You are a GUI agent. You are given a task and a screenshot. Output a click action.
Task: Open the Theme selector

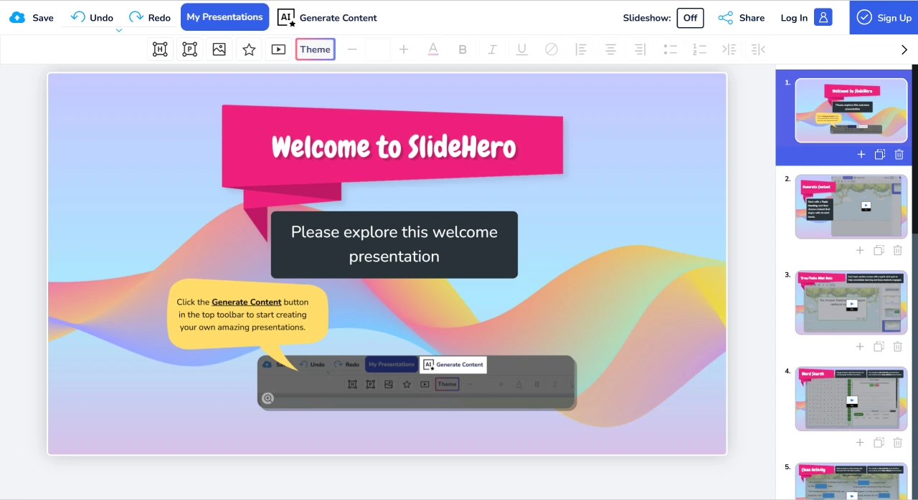(315, 49)
